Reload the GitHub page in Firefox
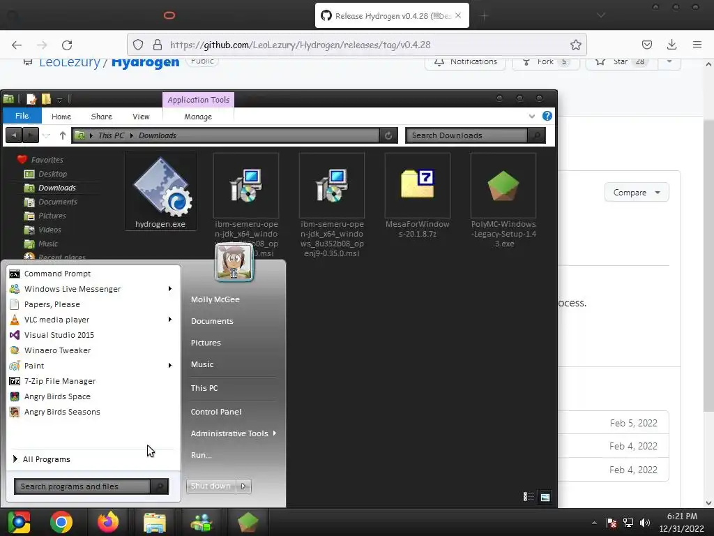The width and height of the screenshot is (714, 536). point(67,45)
